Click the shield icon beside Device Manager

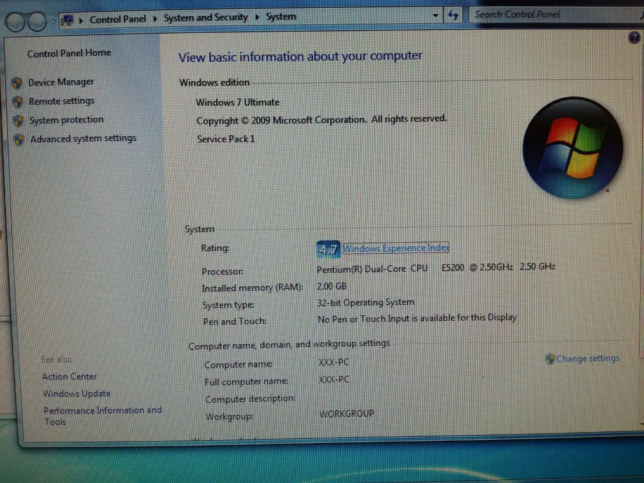17,82
